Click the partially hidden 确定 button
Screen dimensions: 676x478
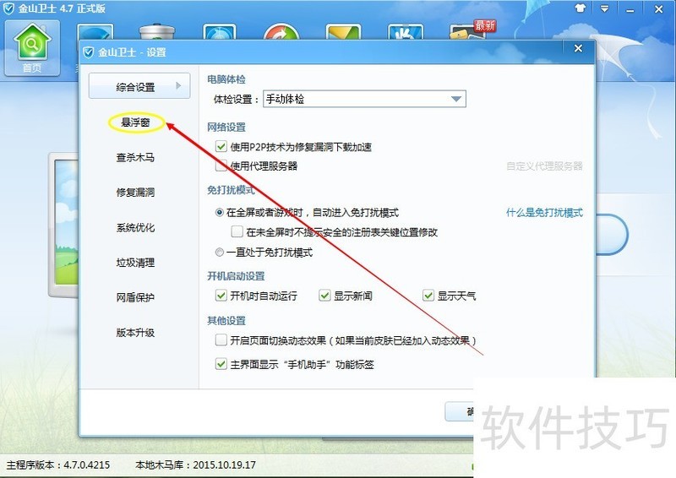pos(460,411)
